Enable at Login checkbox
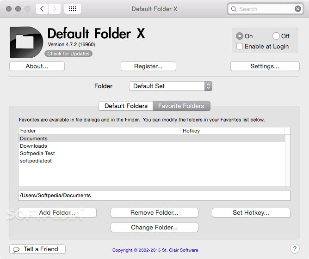The height and width of the screenshot is (259, 309). (240, 47)
